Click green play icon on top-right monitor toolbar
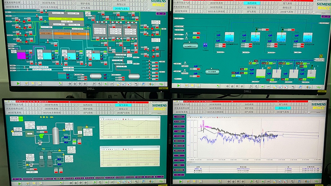Screen dimensions: 331x186 click(x=179, y=86)
